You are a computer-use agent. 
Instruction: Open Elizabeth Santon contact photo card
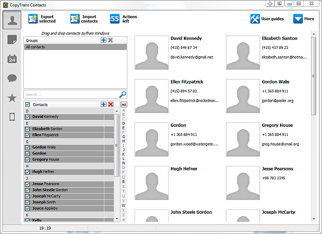[x=243, y=53]
